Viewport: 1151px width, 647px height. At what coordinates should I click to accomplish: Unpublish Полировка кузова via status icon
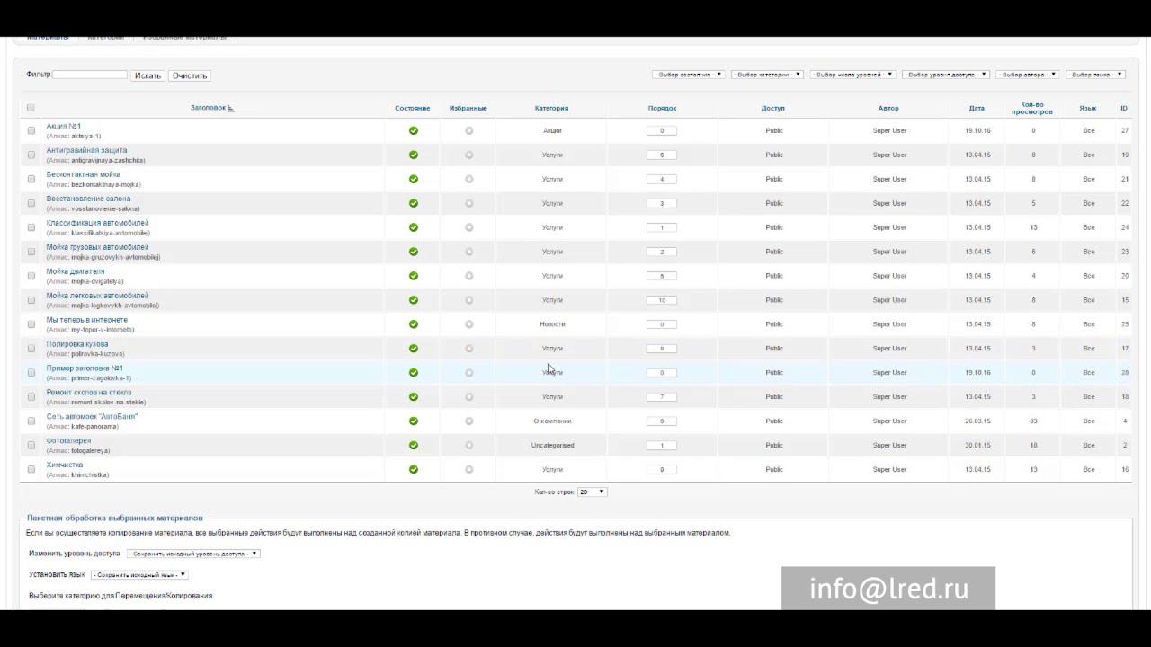click(414, 349)
